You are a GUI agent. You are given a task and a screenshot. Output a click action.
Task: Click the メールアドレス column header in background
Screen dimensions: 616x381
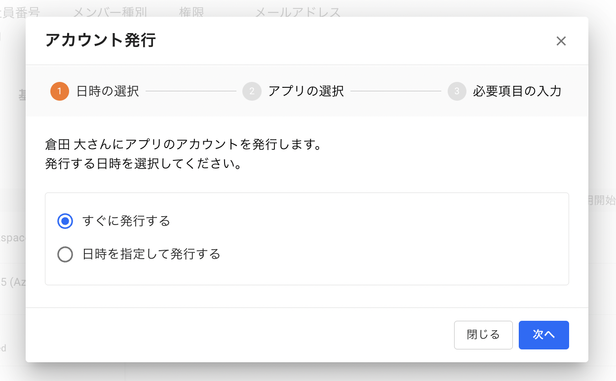point(298,12)
